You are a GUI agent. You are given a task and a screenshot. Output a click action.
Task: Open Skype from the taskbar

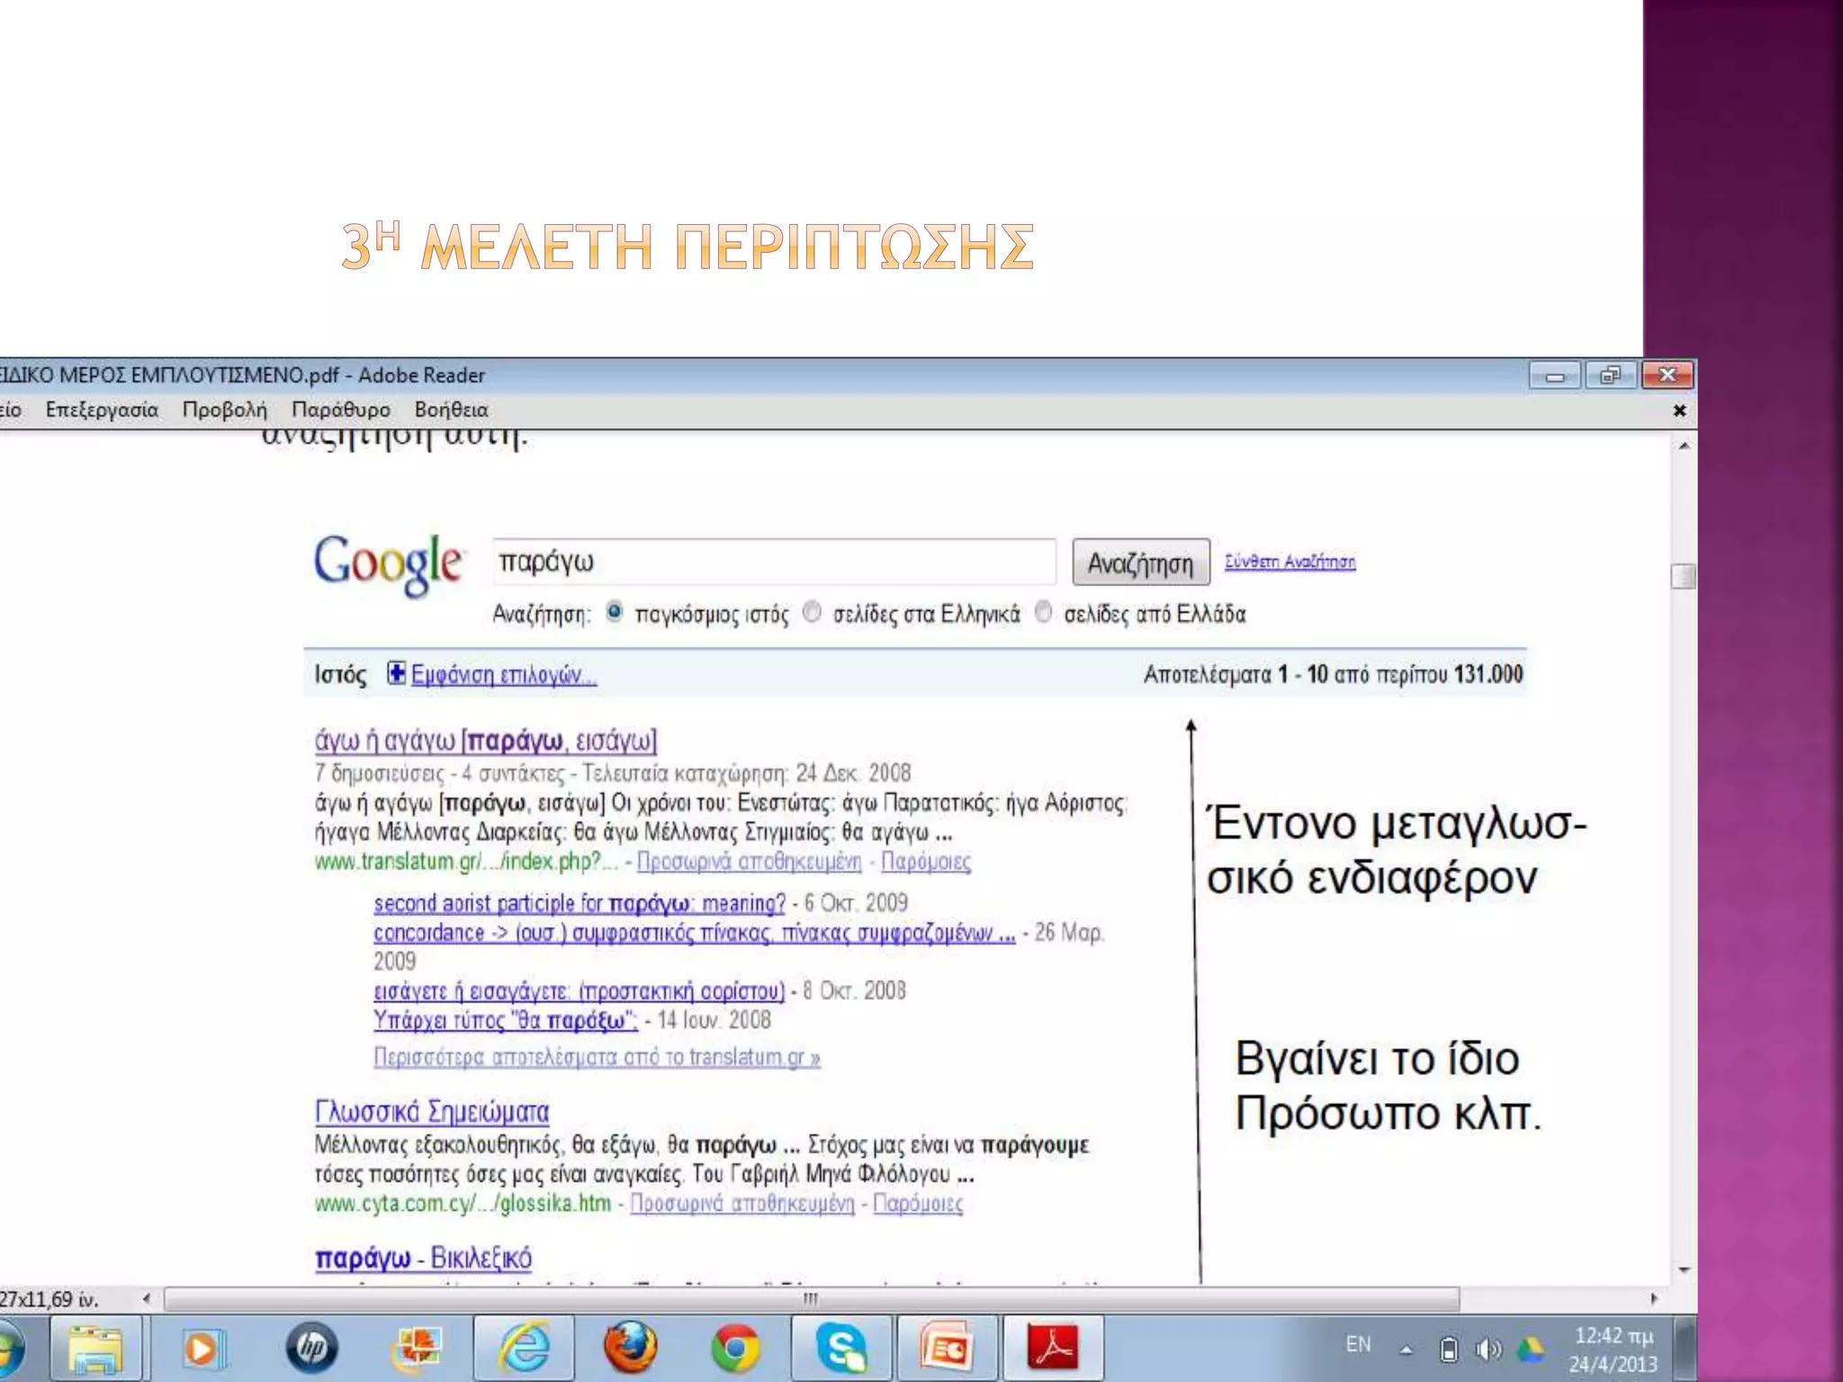(x=841, y=1347)
